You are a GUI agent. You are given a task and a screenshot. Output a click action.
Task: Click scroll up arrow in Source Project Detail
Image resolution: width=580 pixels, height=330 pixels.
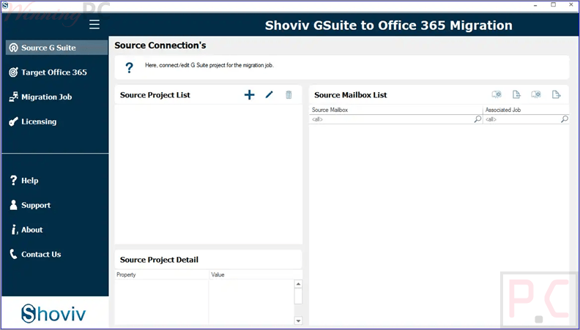298,284
